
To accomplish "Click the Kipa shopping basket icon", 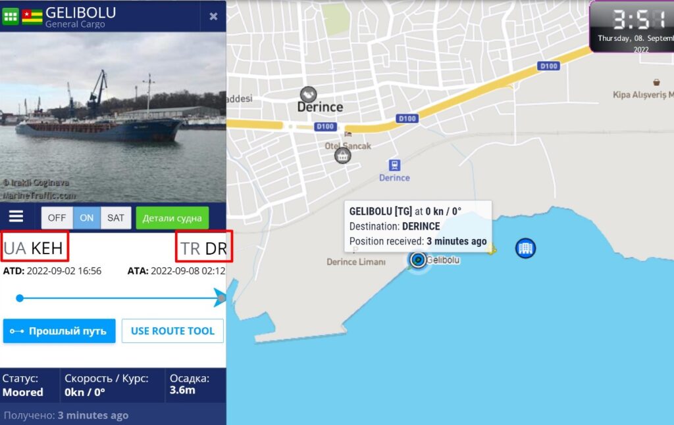I will [x=656, y=82].
